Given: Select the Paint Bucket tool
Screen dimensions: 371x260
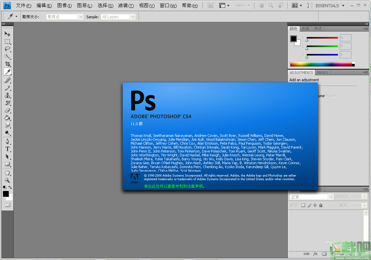Looking at the screenshot, I should (7, 118).
